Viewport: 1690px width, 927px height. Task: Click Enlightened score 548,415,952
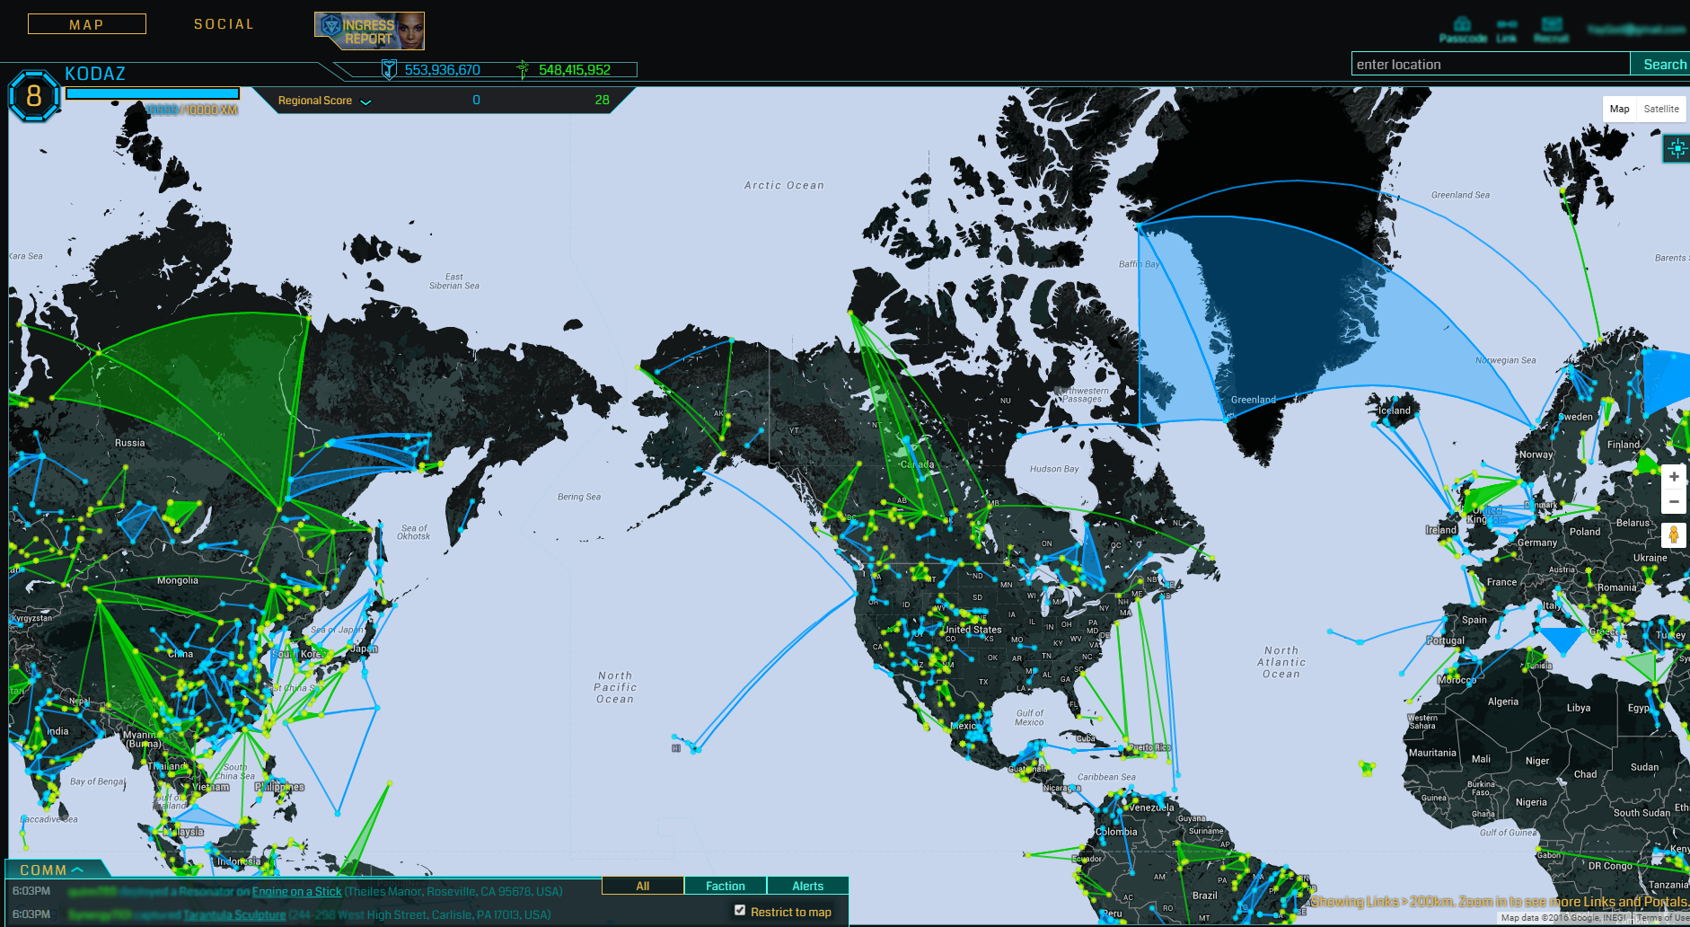[x=575, y=70]
